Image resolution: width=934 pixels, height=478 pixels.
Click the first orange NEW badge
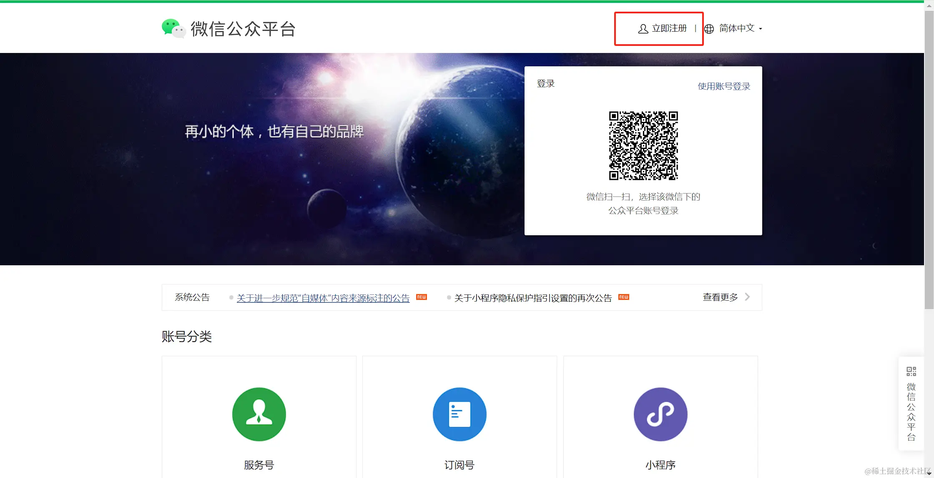tap(422, 297)
